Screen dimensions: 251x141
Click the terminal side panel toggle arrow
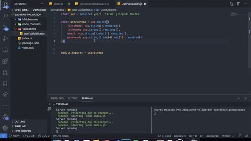tap(49, 104)
